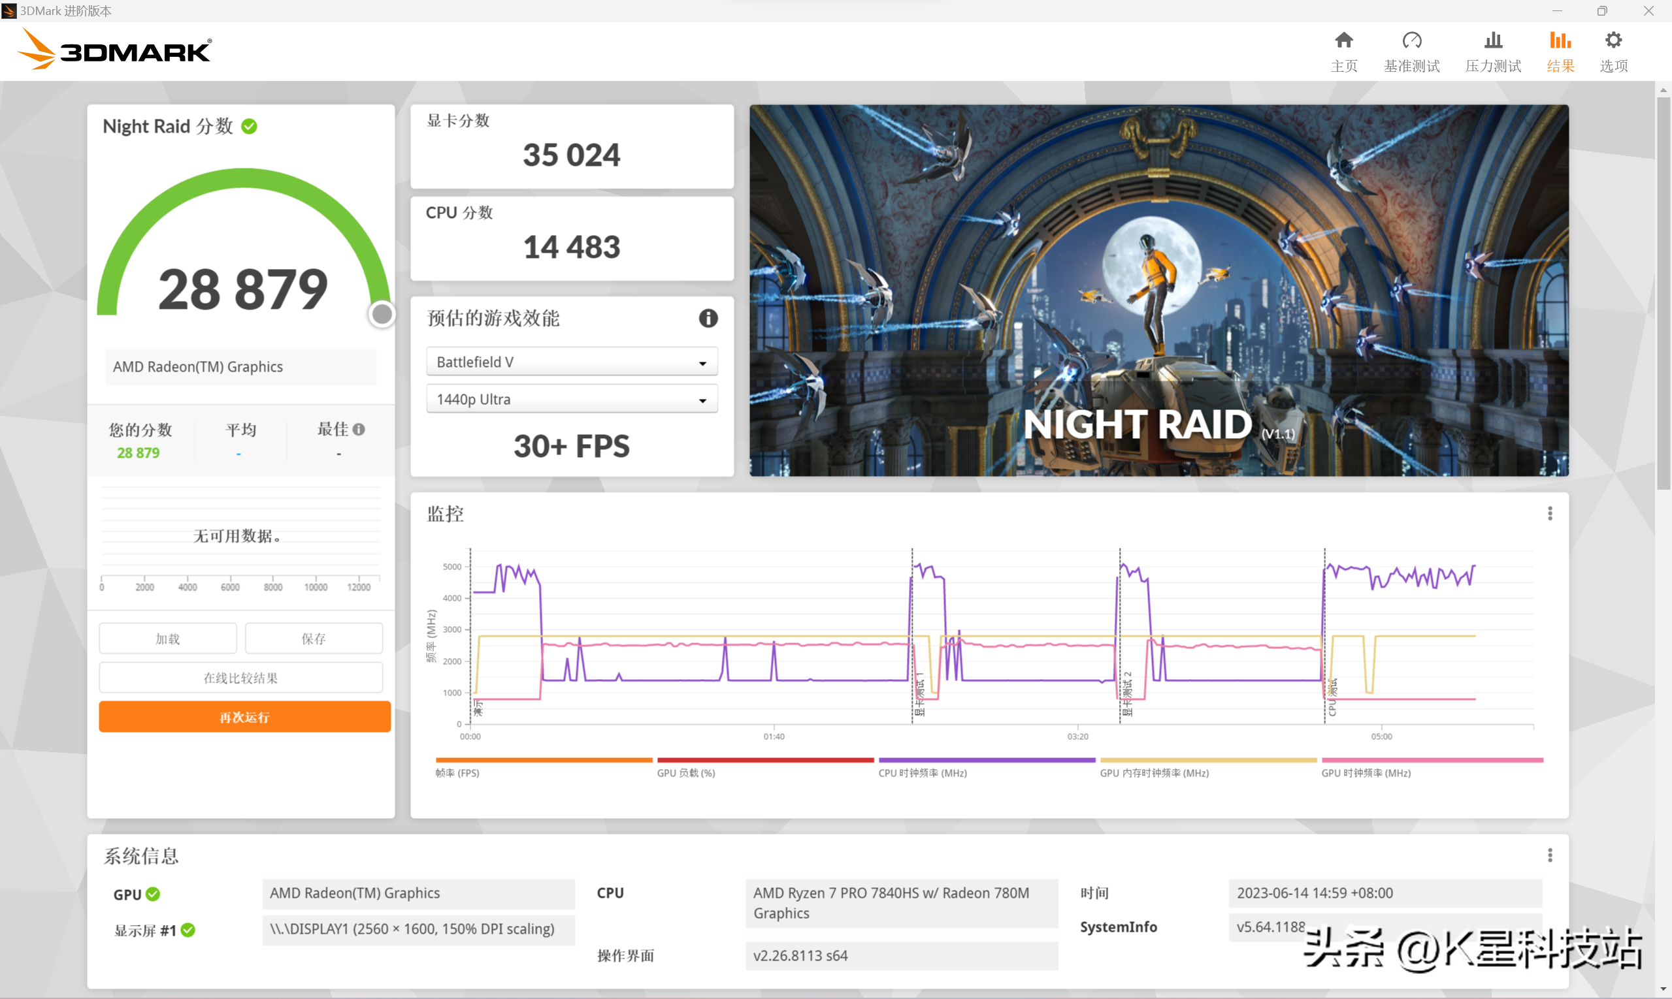Switch to the Results (结果) tab

[1560, 51]
